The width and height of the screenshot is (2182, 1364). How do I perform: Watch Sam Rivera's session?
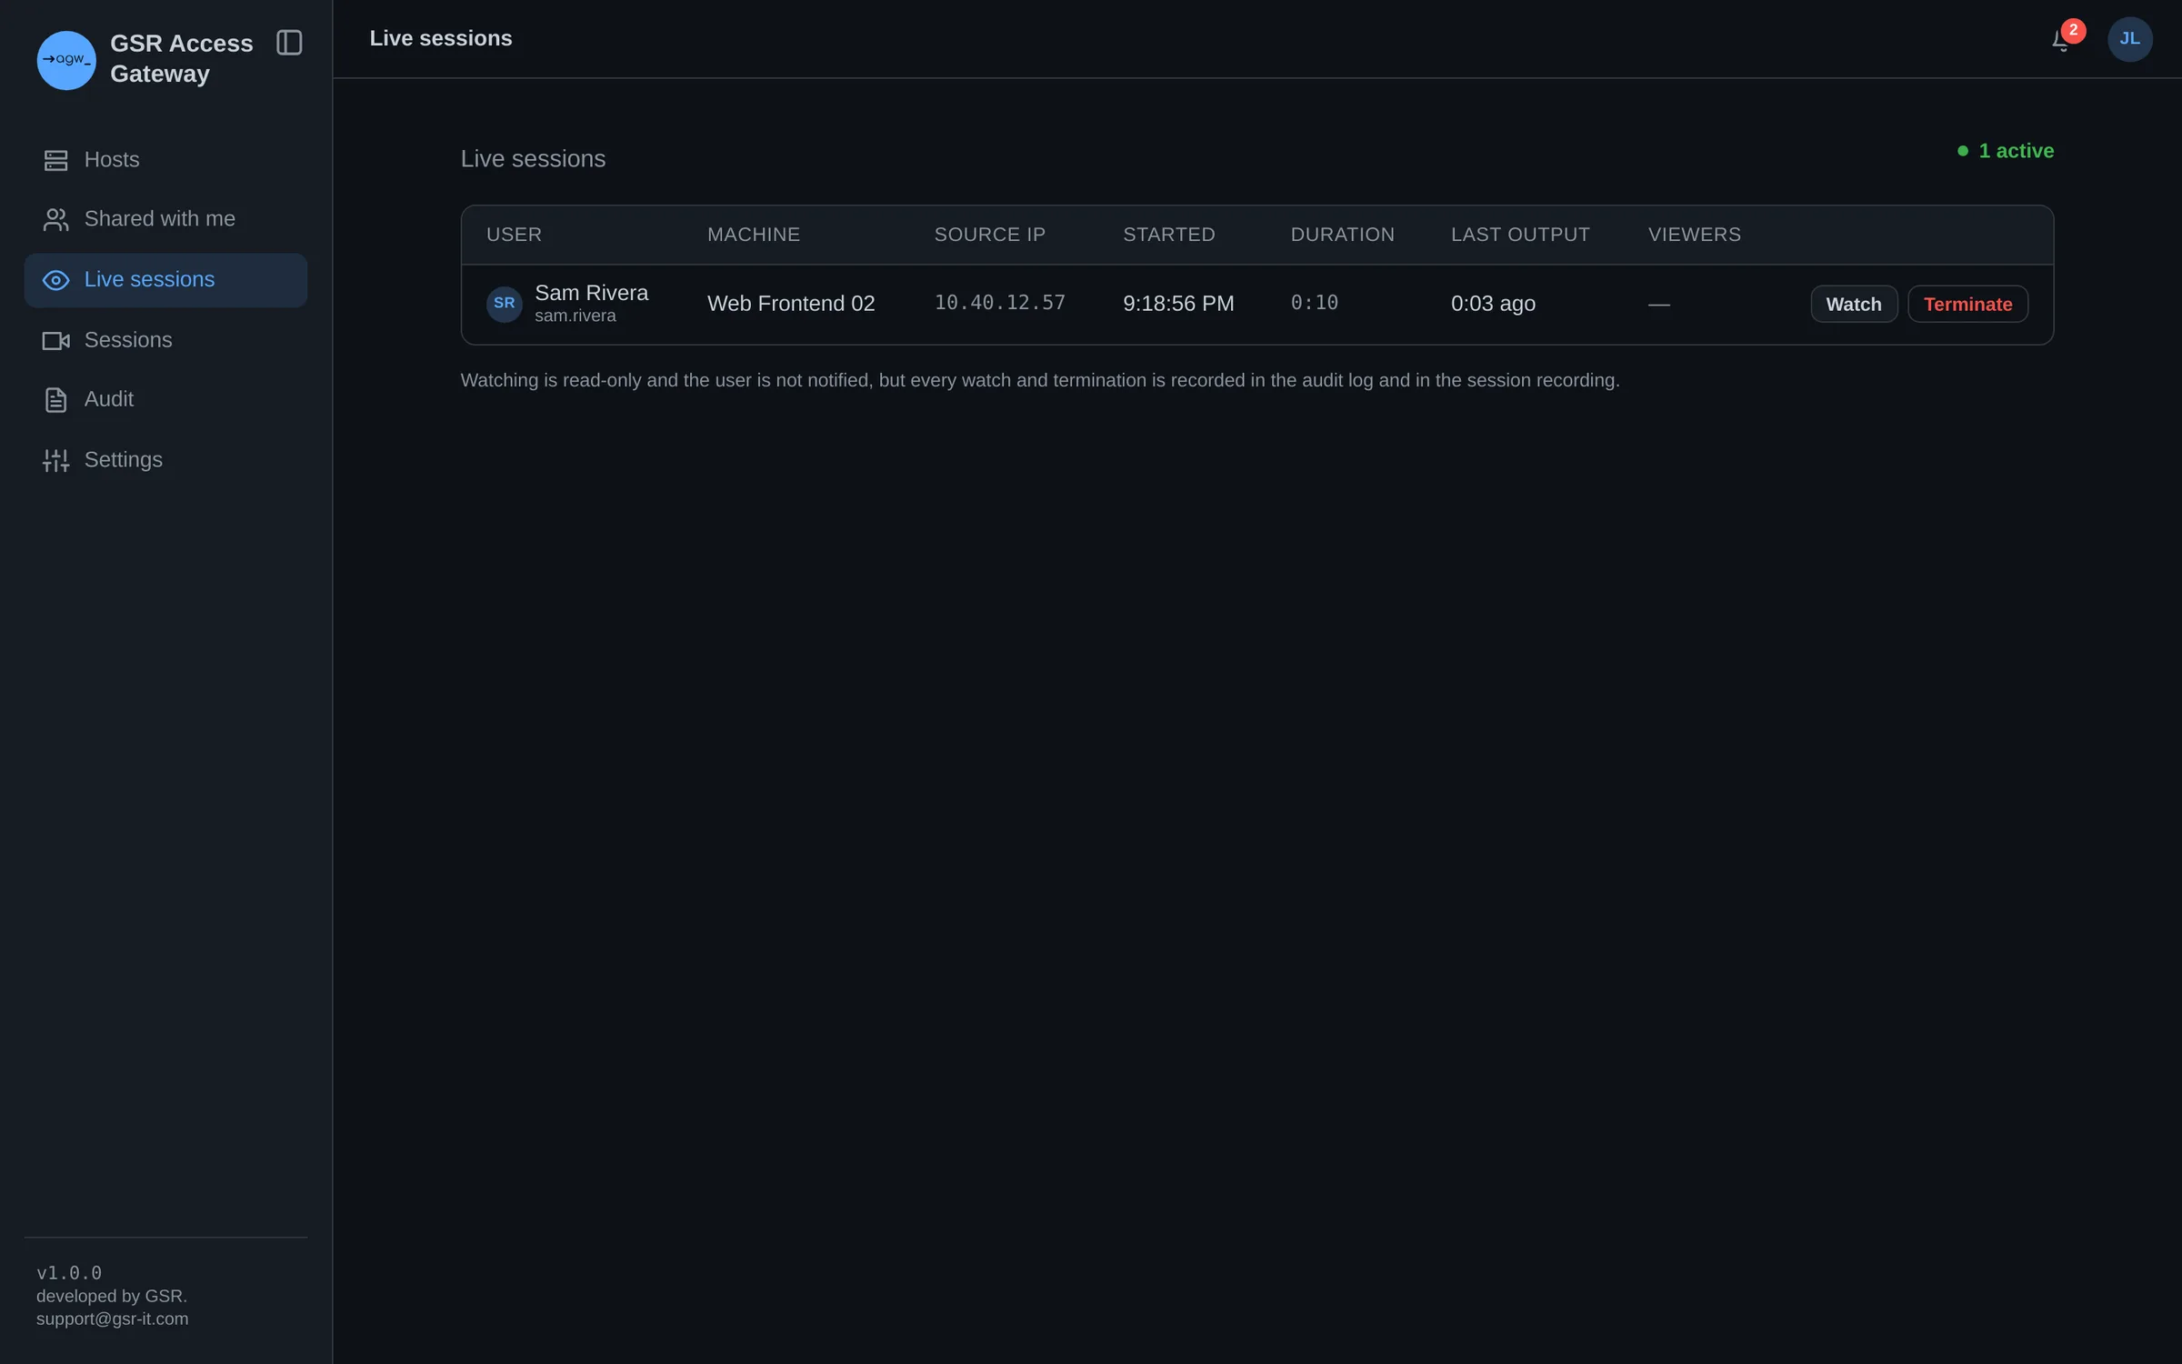coord(1854,304)
